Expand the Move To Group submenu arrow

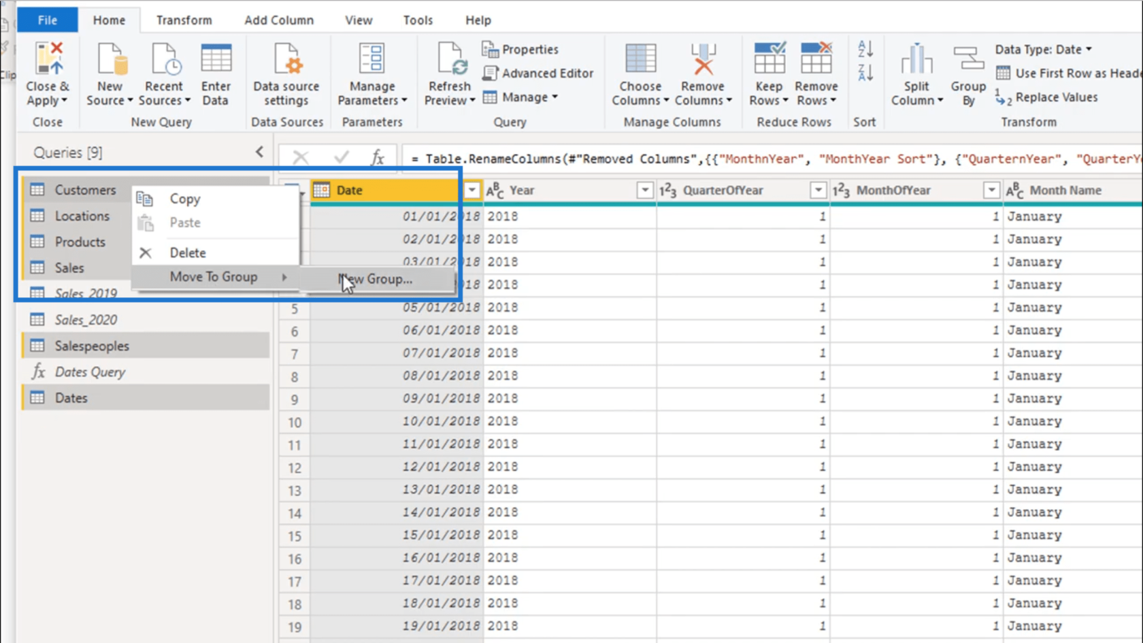(284, 277)
